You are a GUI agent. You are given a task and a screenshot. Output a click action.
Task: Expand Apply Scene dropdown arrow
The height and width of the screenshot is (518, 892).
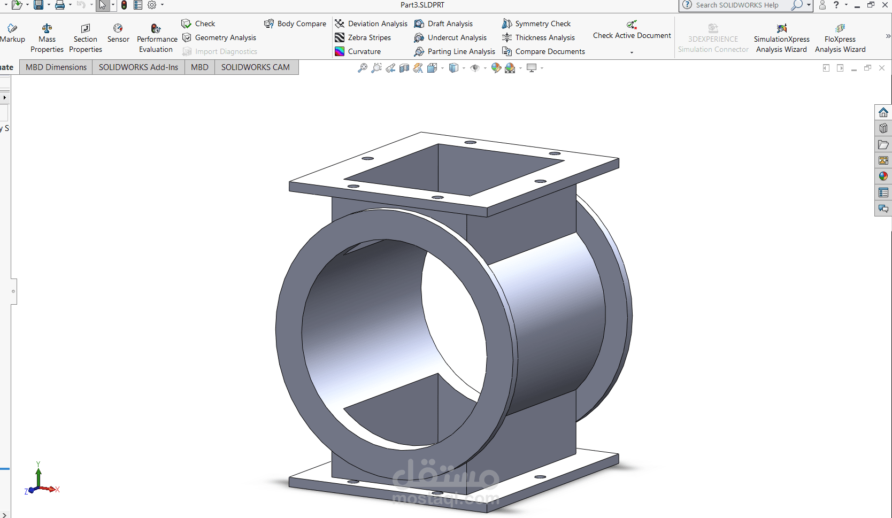[x=520, y=68]
